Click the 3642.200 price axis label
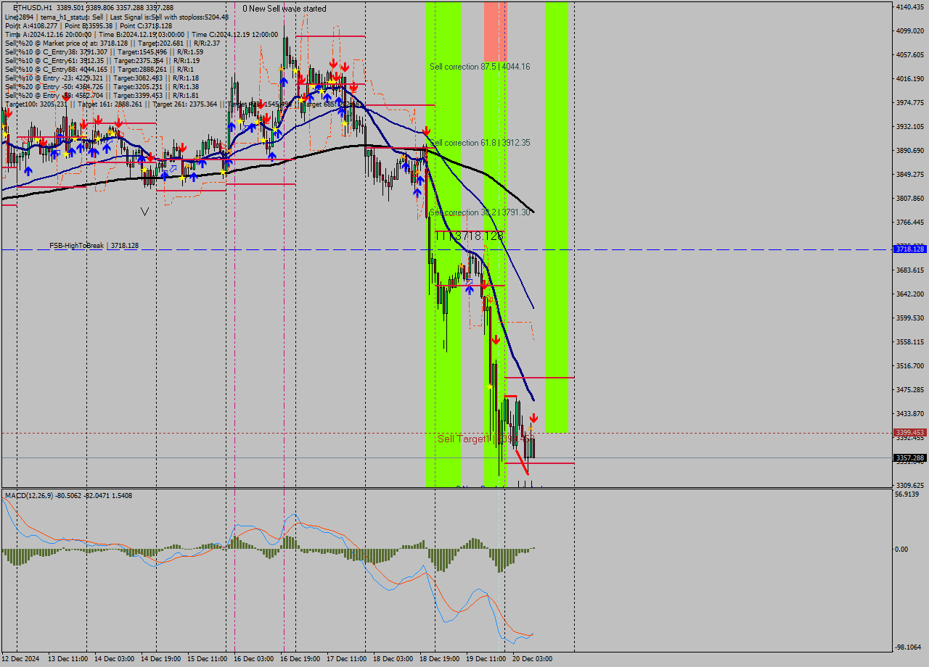The width and height of the screenshot is (929, 667). point(910,294)
